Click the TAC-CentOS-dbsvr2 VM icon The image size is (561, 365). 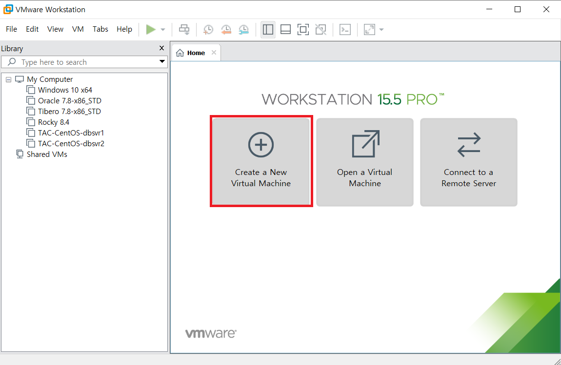[31, 143]
